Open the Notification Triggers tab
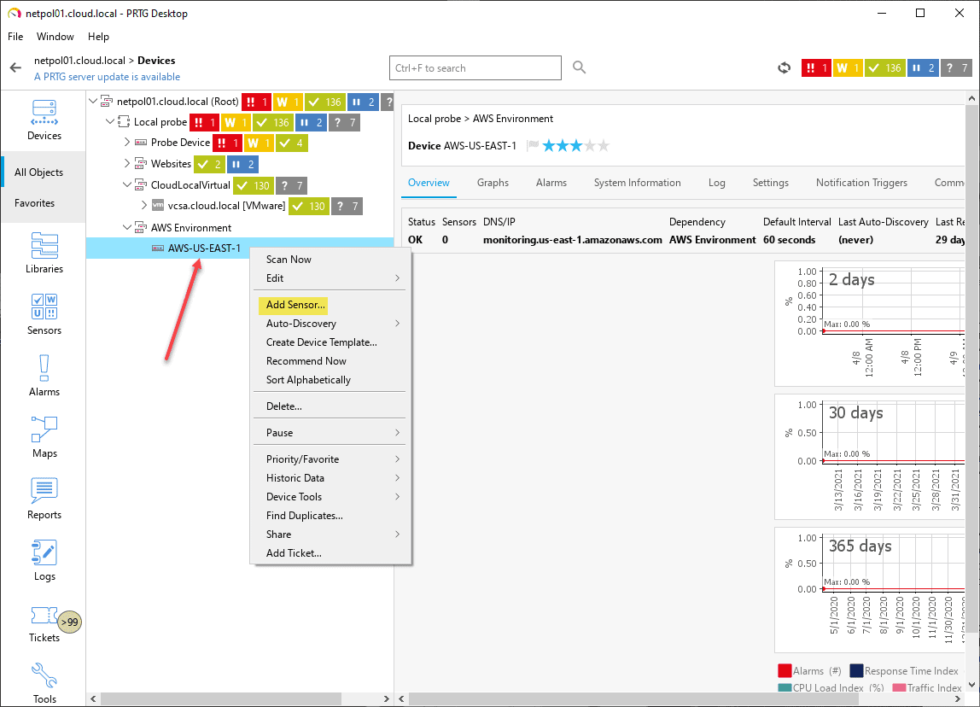Screen dimensions: 980x707 tap(861, 183)
